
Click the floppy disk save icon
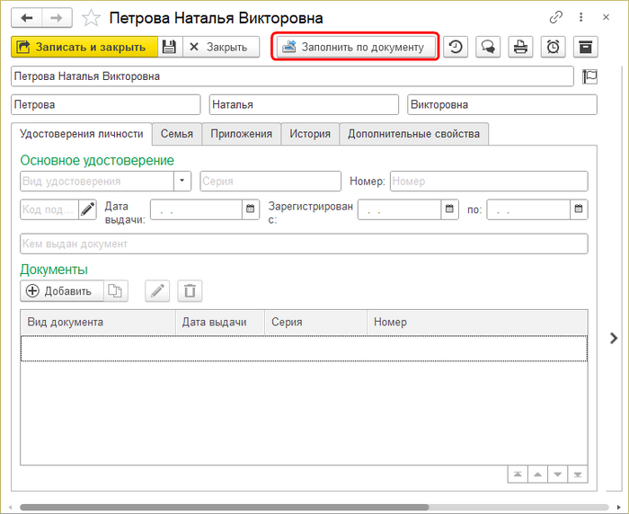(170, 47)
